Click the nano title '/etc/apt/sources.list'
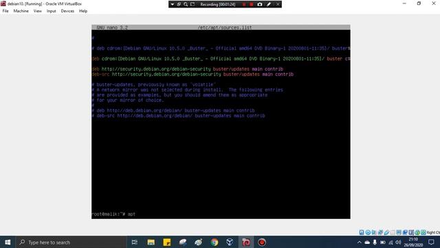The image size is (440, 248). 225,28
